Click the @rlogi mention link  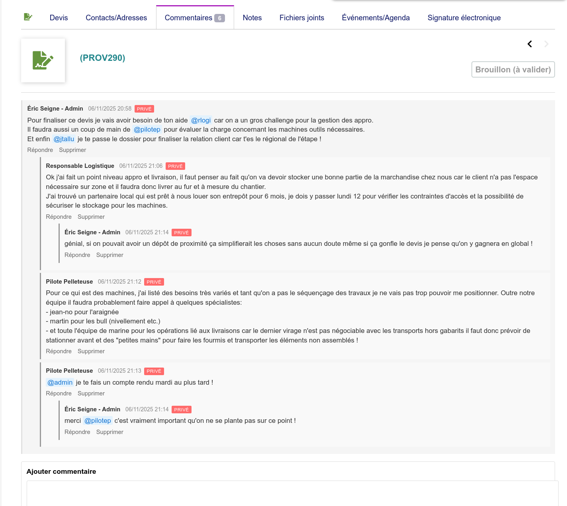201,120
